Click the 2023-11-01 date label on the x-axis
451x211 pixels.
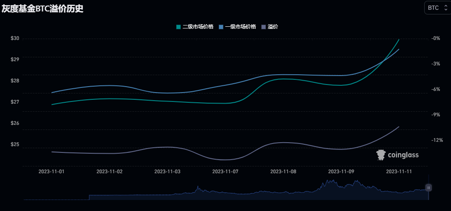(x=51, y=172)
